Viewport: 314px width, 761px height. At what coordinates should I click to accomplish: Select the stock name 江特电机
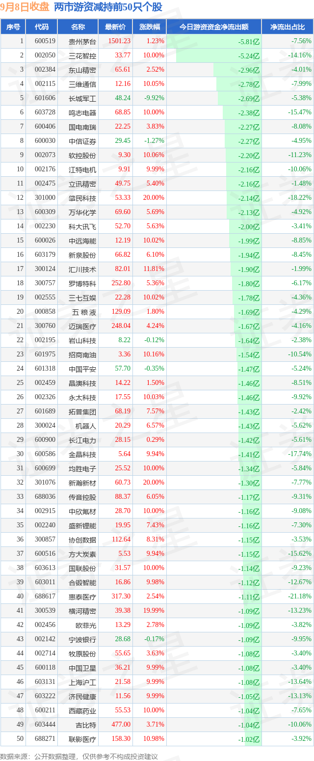click(x=82, y=170)
